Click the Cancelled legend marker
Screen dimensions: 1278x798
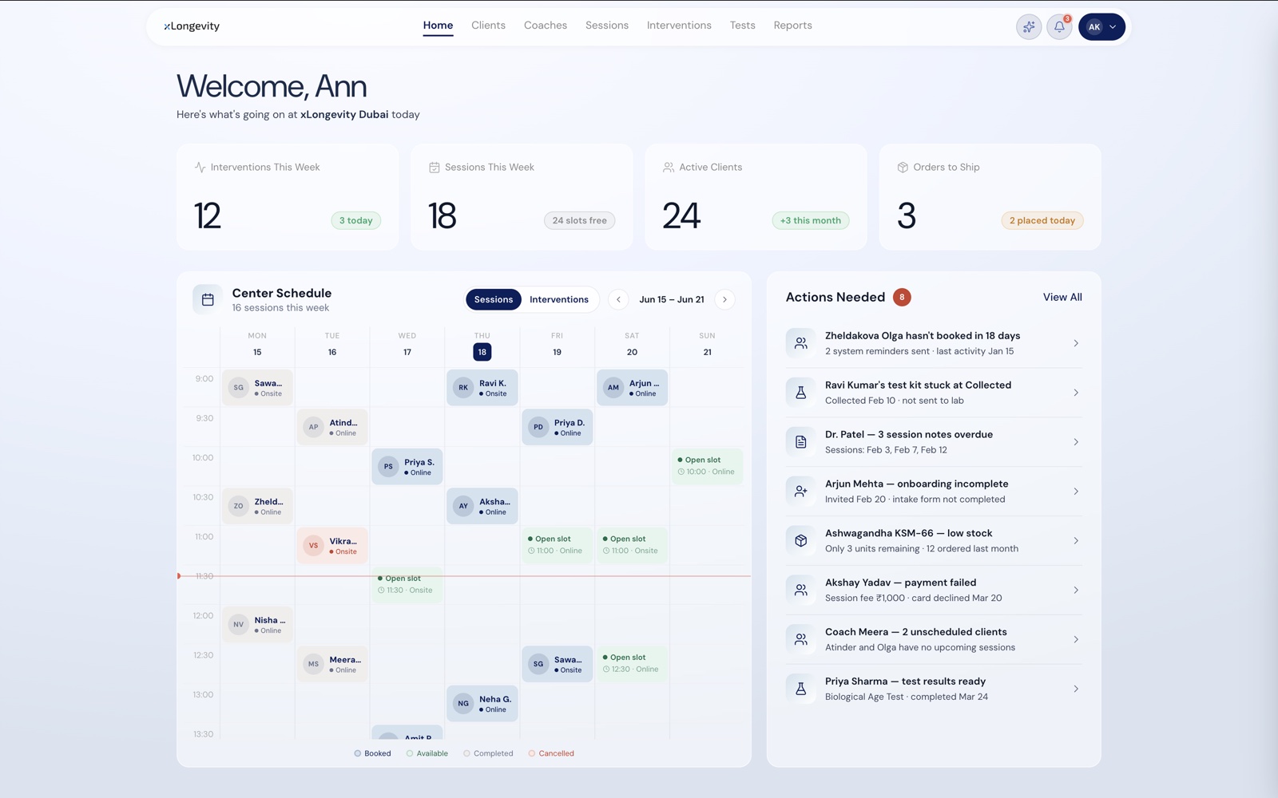point(532,753)
